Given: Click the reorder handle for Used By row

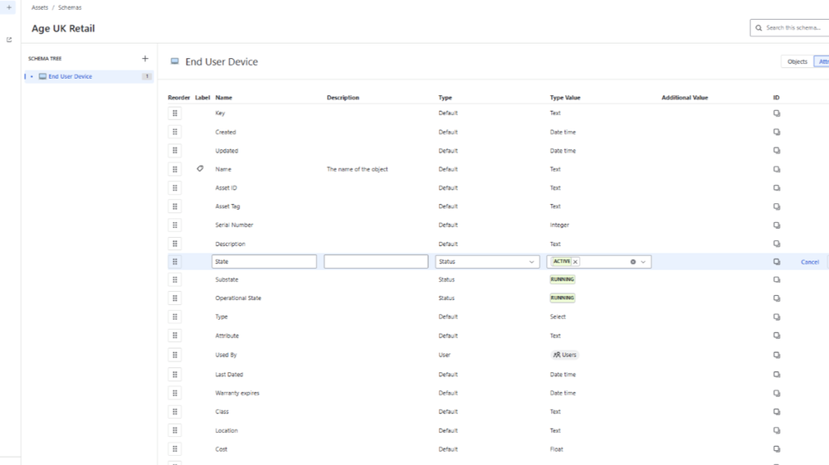Looking at the screenshot, I should pos(175,355).
